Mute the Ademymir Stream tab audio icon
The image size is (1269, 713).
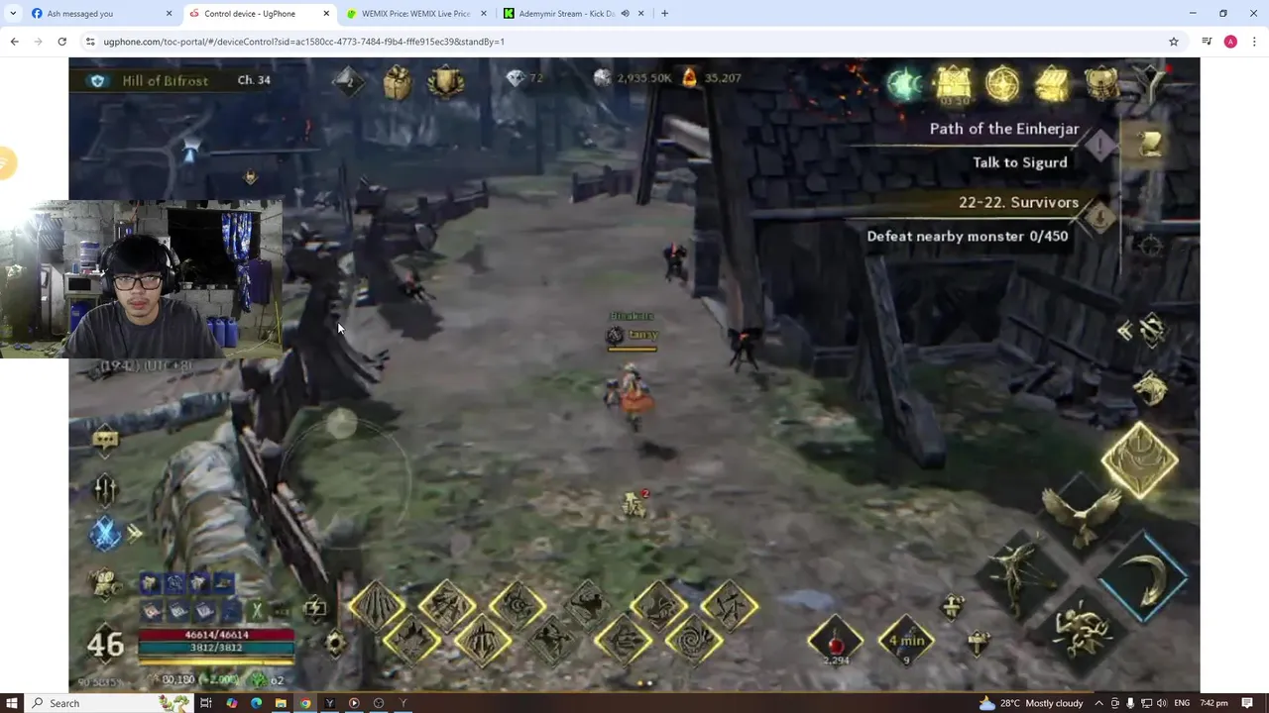click(625, 14)
